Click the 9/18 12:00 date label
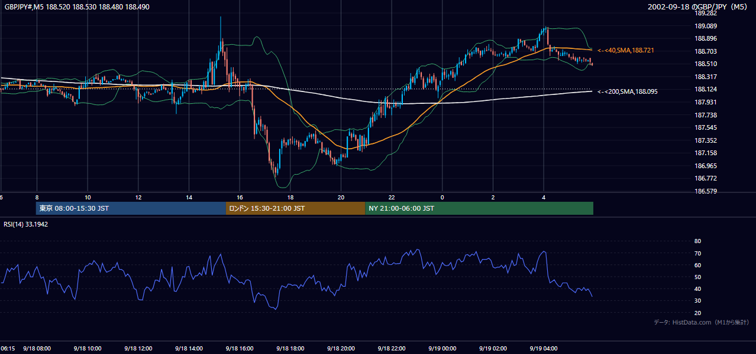The width and height of the screenshot is (756, 354). tap(138, 349)
